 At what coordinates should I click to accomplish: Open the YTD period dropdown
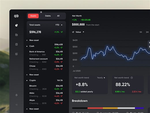point(59,25)
